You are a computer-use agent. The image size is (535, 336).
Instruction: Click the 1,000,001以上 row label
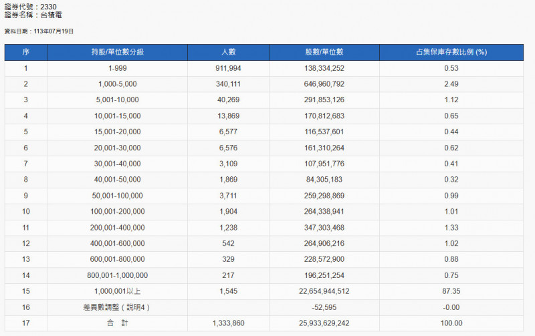(x=118, y=291)
